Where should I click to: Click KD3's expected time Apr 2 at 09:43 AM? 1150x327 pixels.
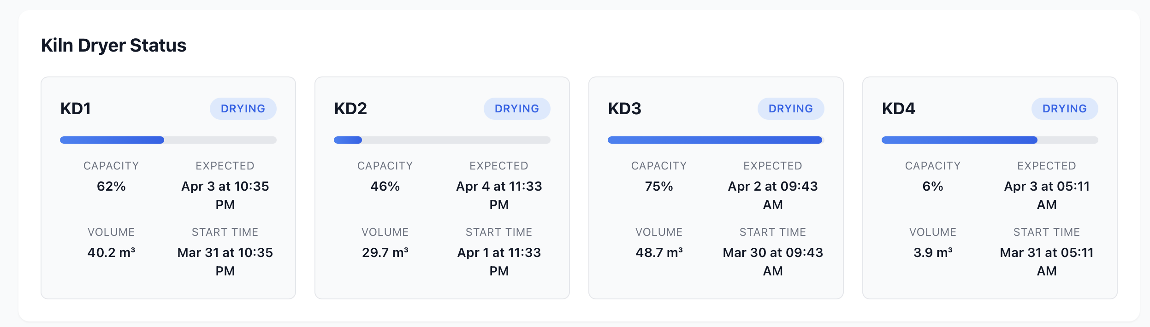click(x=773, y=195)
